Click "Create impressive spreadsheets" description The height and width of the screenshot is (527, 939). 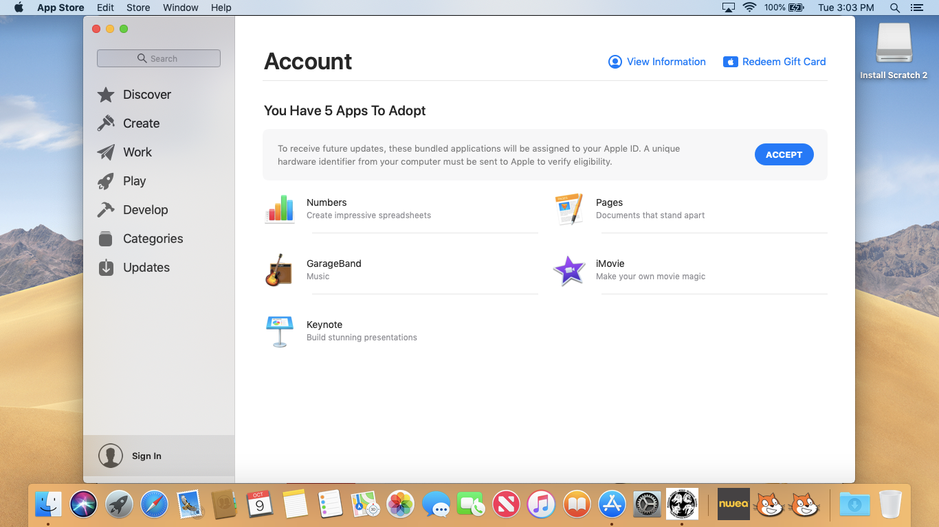(x=369, y=215)
